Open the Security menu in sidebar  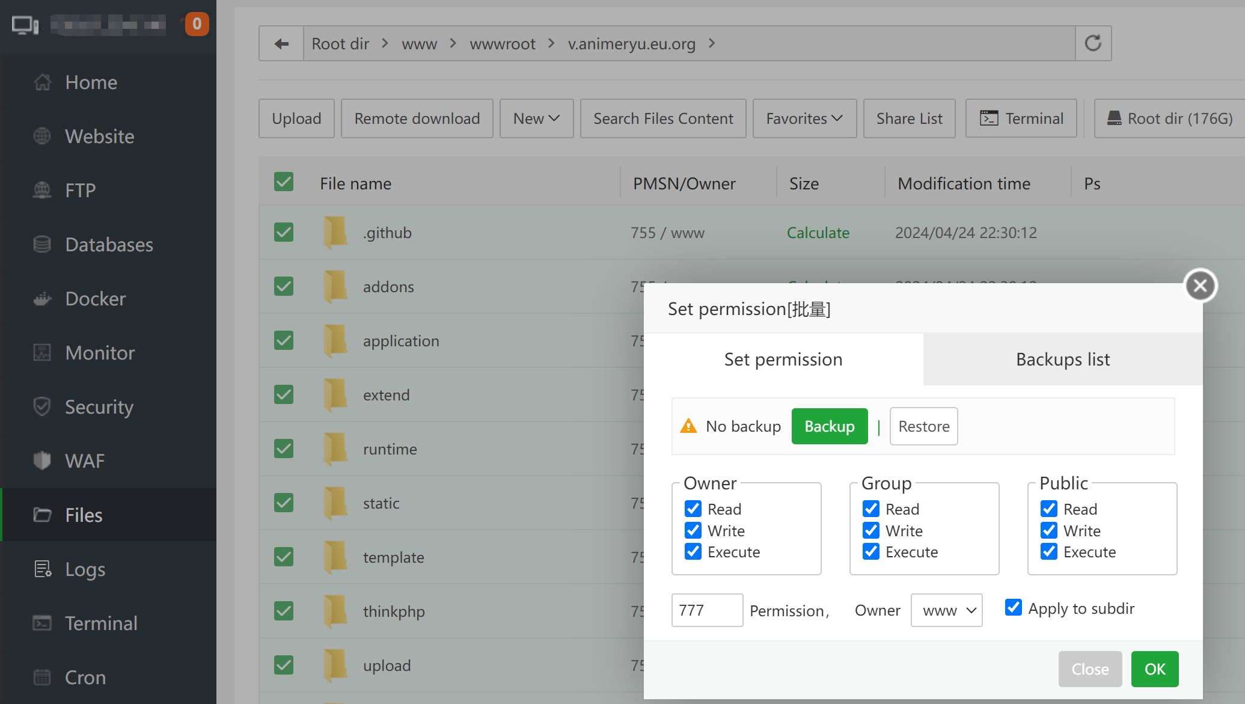pos(99,407)
